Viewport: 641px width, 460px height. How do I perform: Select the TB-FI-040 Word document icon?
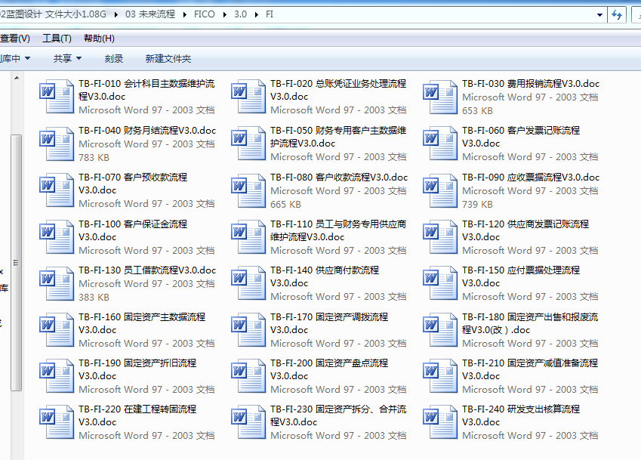[x=57, y=144]
